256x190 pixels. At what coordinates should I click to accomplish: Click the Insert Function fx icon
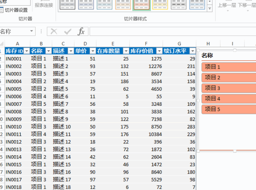tap(81, 32)
